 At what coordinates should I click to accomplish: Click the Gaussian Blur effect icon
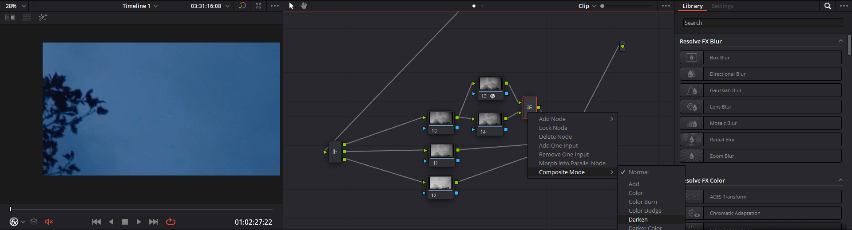coord(692,90)
